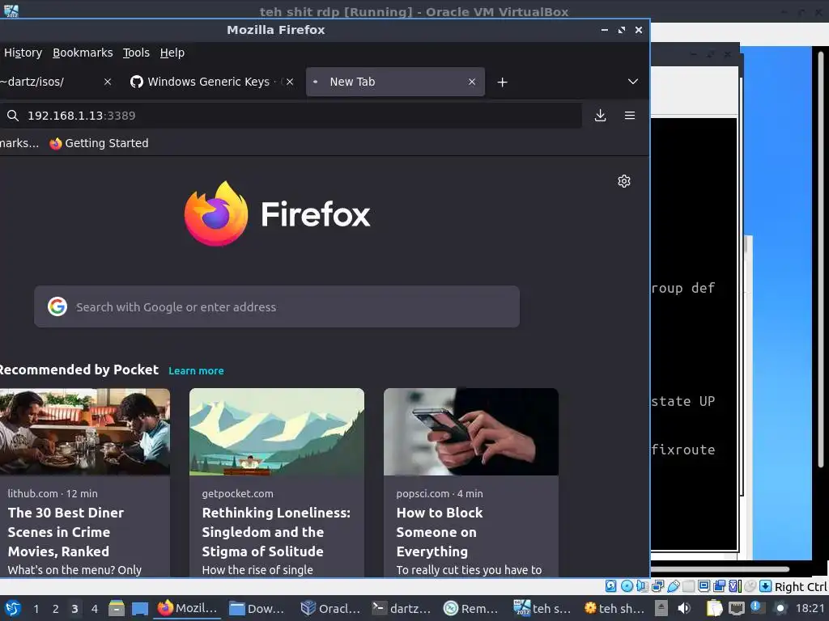Viewport: 829px width, 621px height.
Task: Close the New Tab tab
Action: pos(472,82)
